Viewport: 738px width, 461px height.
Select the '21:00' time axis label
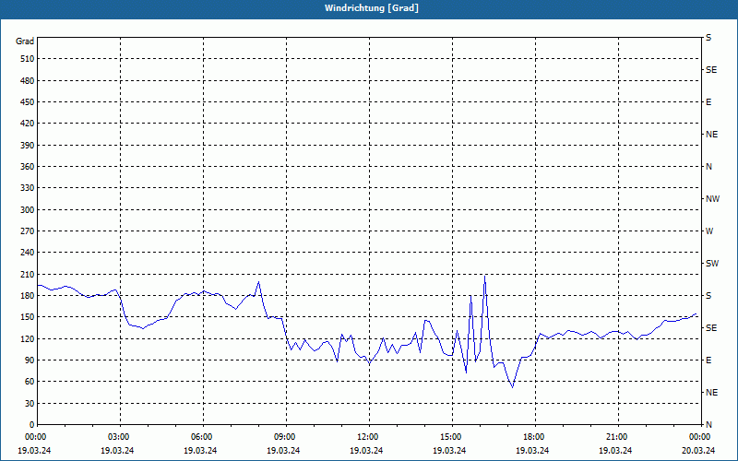(x=618, y=437)
